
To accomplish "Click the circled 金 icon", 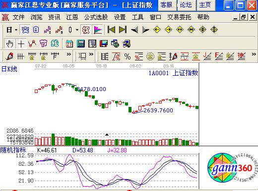I will tap(150, 56).
